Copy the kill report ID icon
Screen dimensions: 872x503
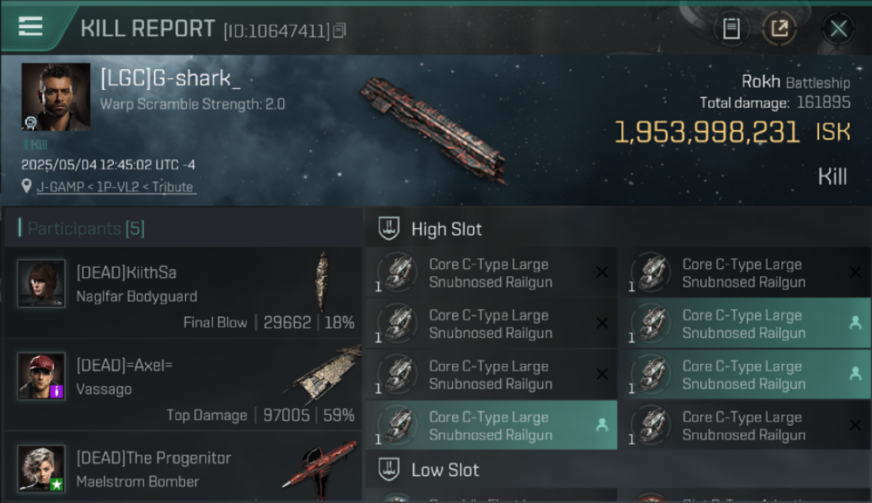(x=339, y=30)
